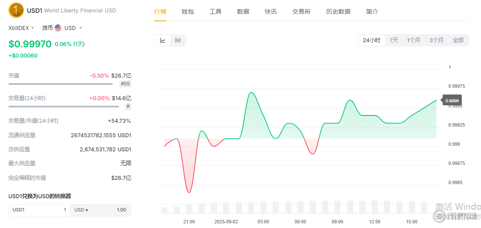Image resolution: width=481 pixels, height=228 pixels.
Task: Show the 全部 price history range
Action: 458,40
